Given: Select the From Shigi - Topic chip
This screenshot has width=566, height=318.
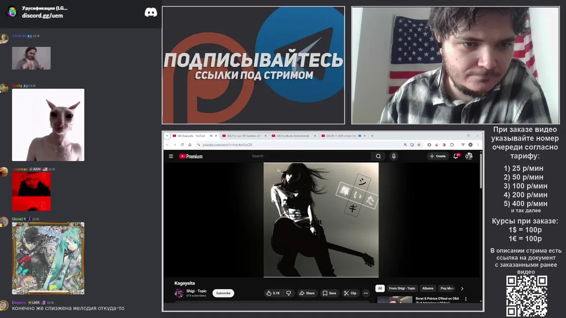Looking at the screenshot, I should point(402,288).
